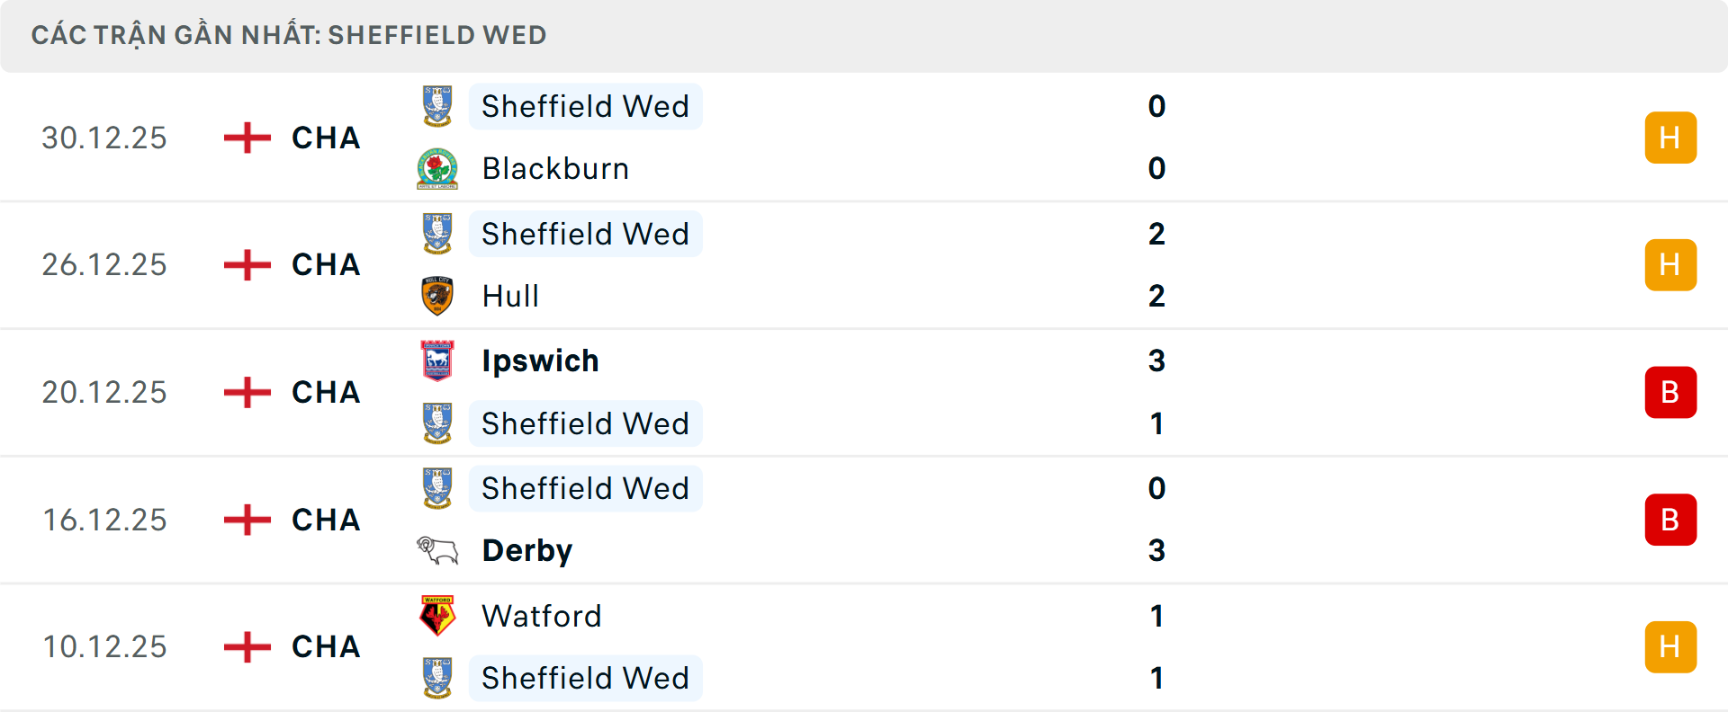The width and height of the screenshot is (1728, 712).
Task: Click the Sheffield Wed club crest
Action: pyautogui.click(x=437, y=106)
